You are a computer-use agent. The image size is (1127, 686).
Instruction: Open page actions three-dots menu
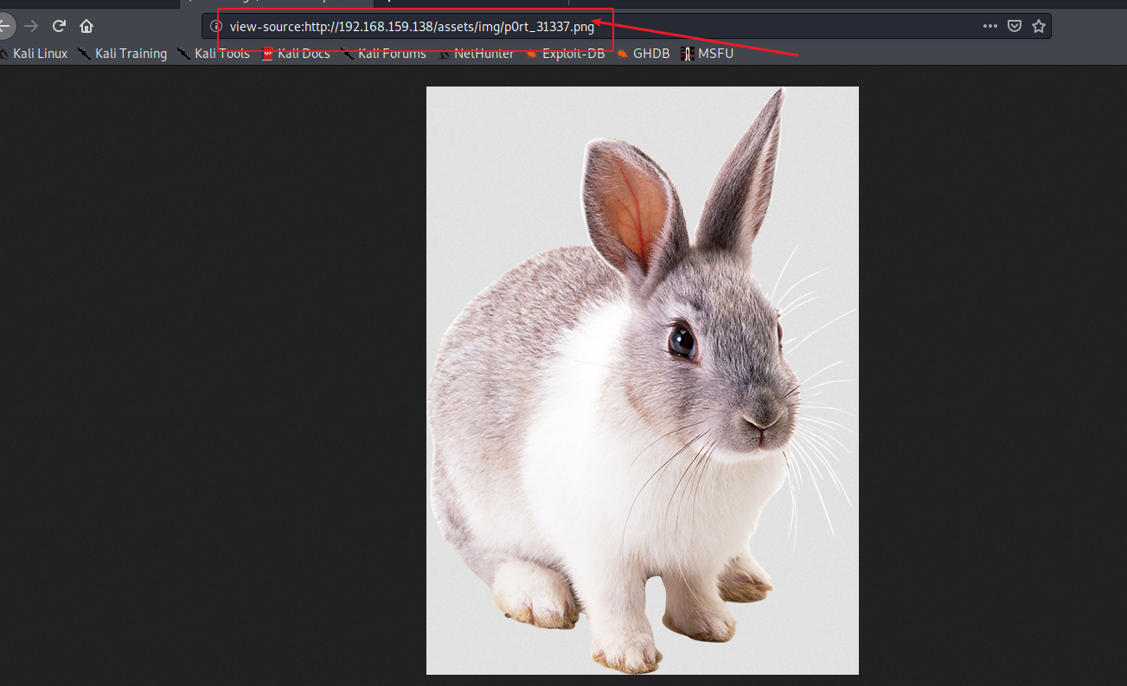990,26
